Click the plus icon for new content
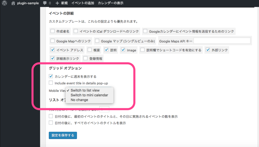This screenshot has height=147, width=259. point(57,3)
